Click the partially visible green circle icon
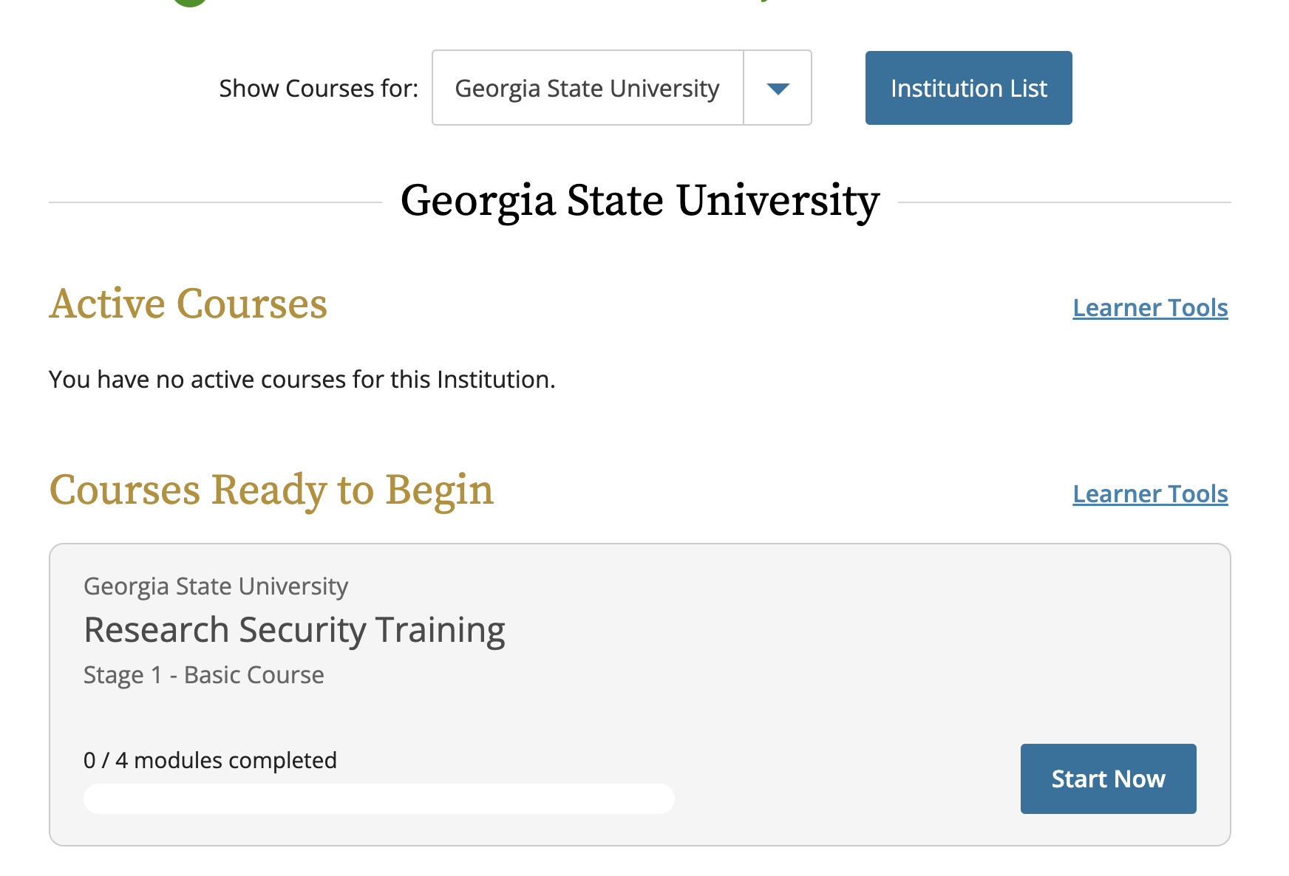This screenshot has height=876, width=1289. pyautogui.click(x=190, y=2)
